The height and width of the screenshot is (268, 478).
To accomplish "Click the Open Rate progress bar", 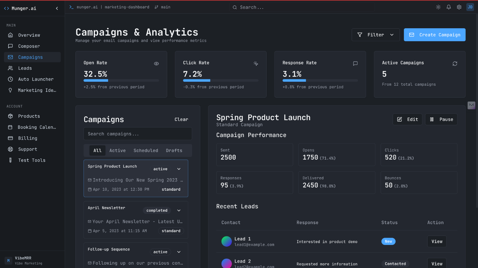I will click(121, 81).
